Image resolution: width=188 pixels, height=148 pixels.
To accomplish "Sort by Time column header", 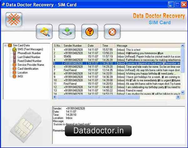I will (x=108, y=46).
